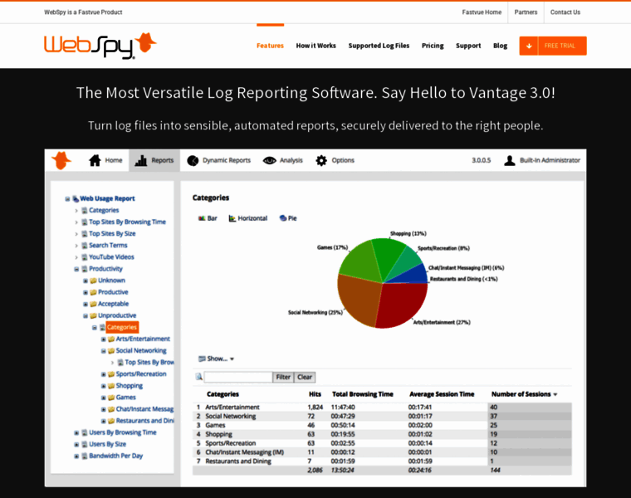Image resolution: width=631 pixels, height=498 pixels.
Task: Click the Clear button
Action: [x=305, y=377]
